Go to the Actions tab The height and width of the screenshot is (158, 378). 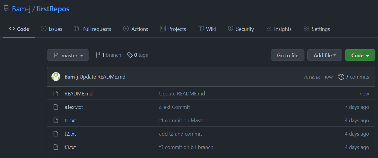(135, 29)
